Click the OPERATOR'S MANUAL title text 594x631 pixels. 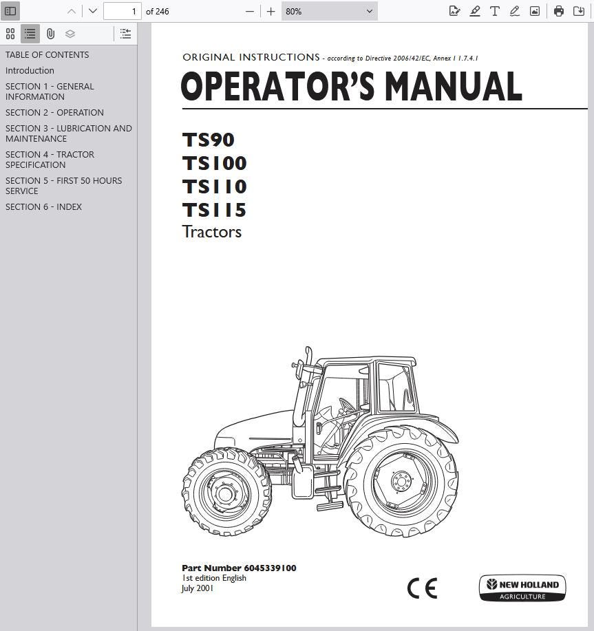351,87
